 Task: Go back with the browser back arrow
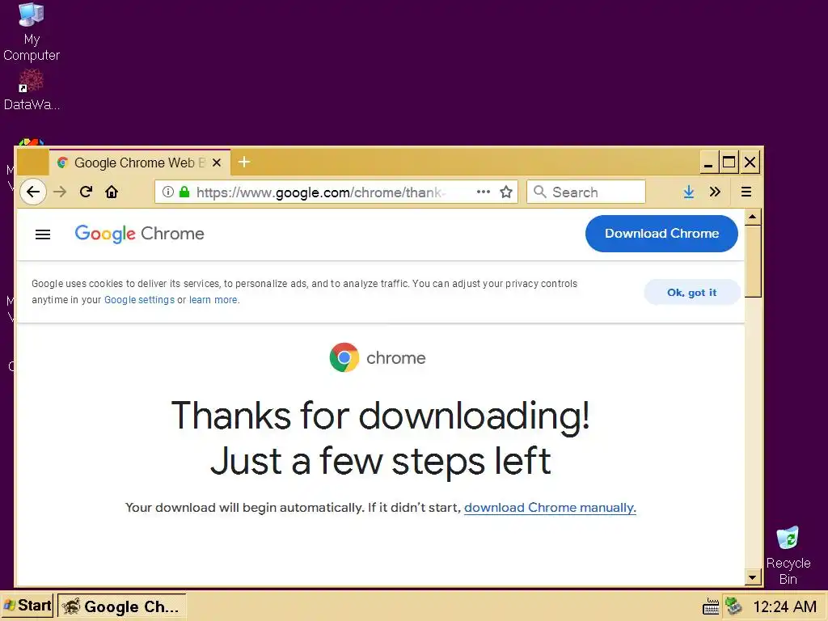(32, 192)
